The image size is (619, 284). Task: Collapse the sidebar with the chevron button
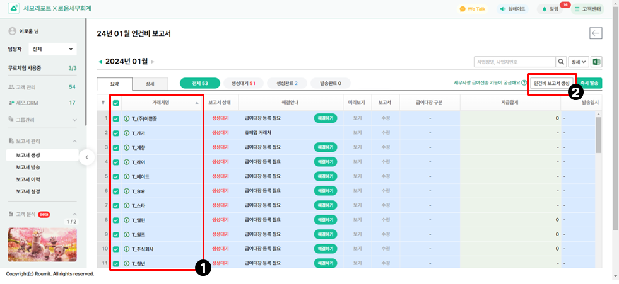coord(86,157)
